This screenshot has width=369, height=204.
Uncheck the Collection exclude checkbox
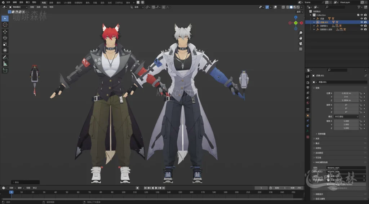click(358, 15)
